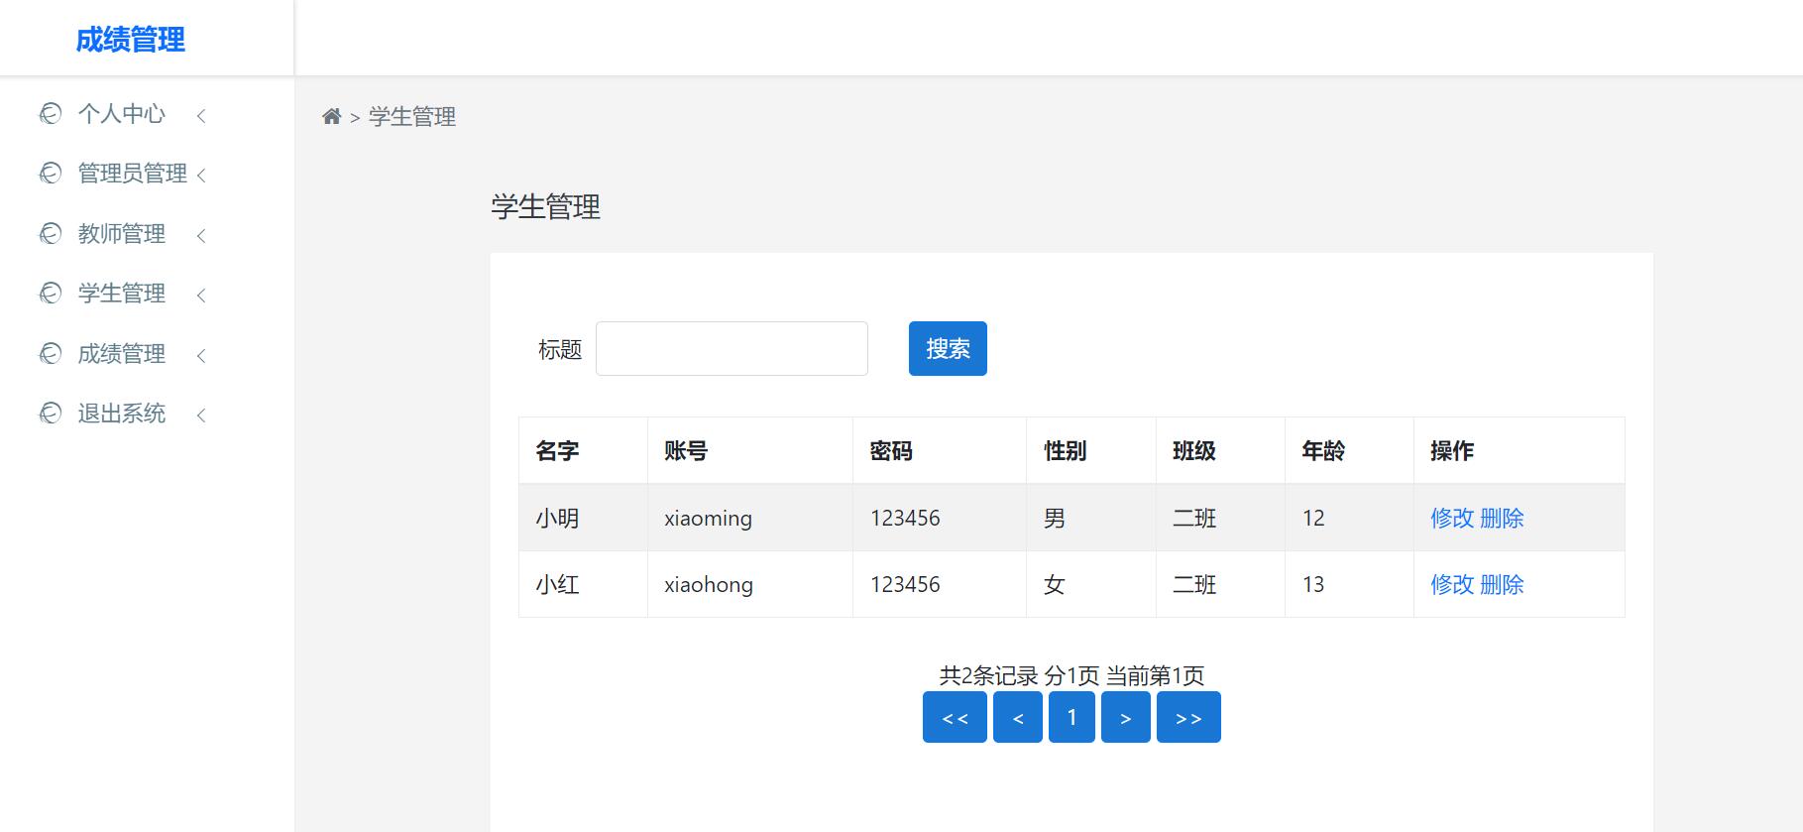Screen dimensions: 1803x832
Task: Click the 搜索 button
Action: point(948,348)
